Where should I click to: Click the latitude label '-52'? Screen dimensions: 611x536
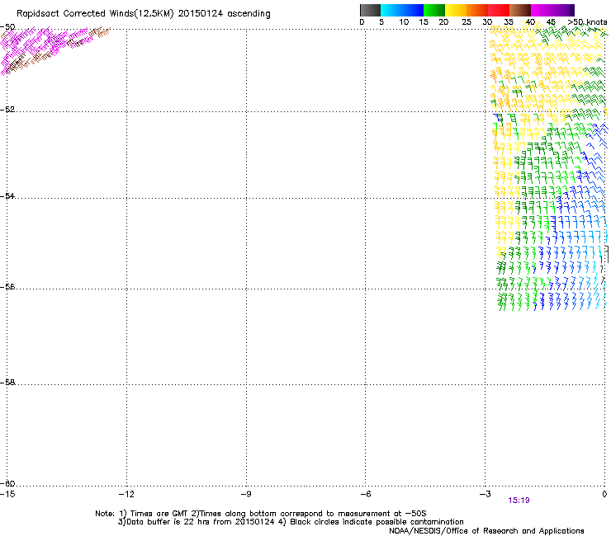click(7, 110)
